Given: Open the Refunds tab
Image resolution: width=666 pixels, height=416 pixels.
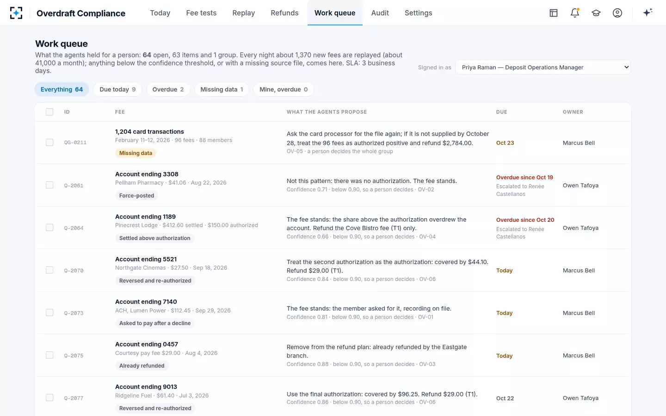Looking at the screenshot, I should pos(284,13).
